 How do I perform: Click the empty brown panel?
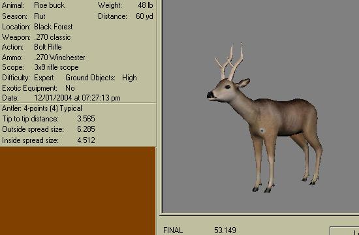[x=78, y=191]
